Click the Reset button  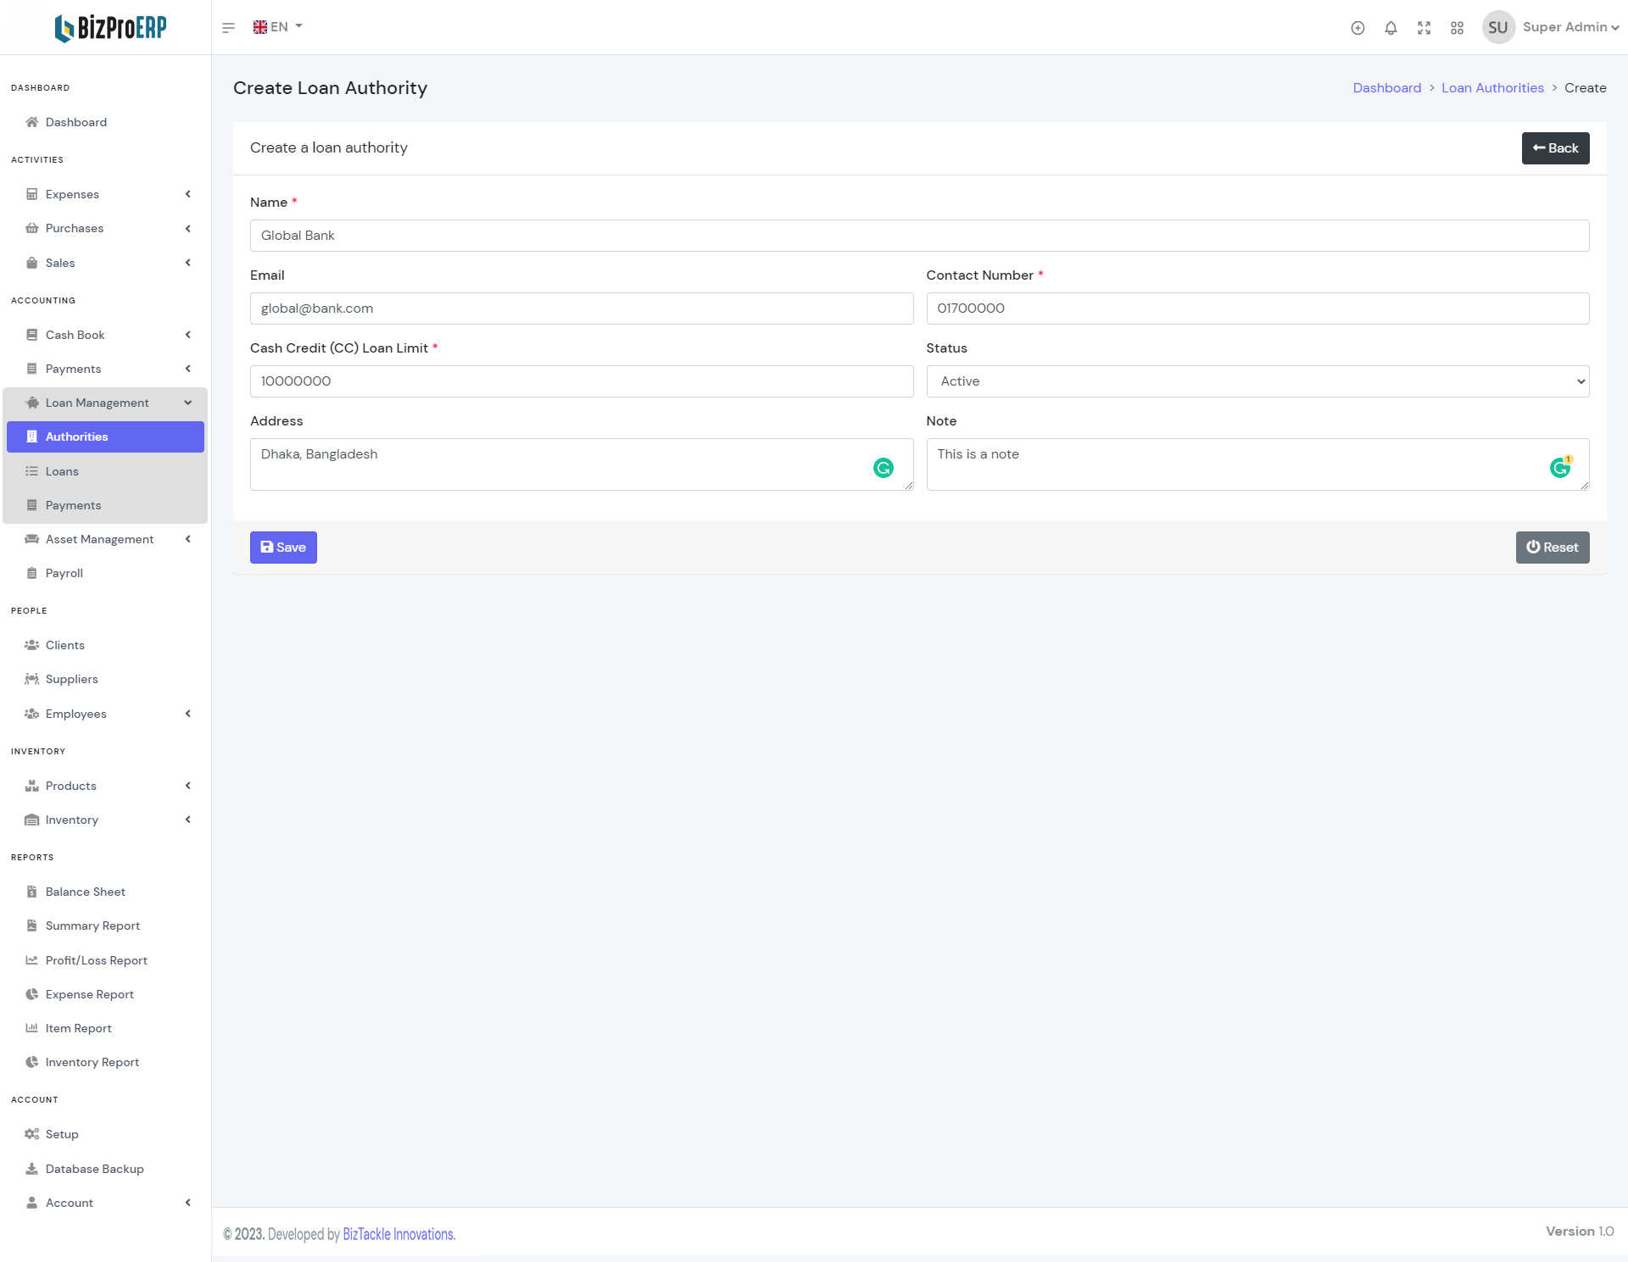1552,548
